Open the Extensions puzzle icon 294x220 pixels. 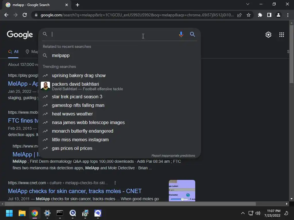point(260,15)
